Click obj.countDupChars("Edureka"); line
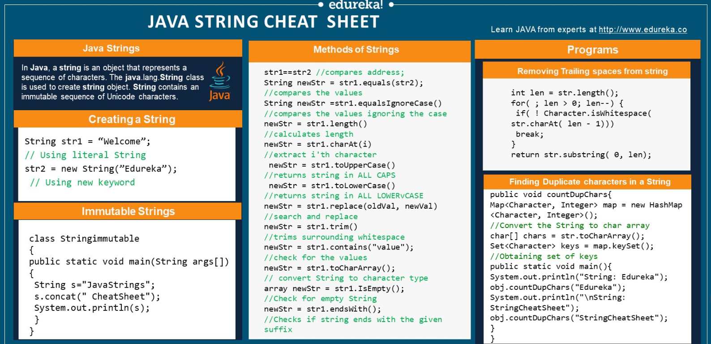 point(558,288)
